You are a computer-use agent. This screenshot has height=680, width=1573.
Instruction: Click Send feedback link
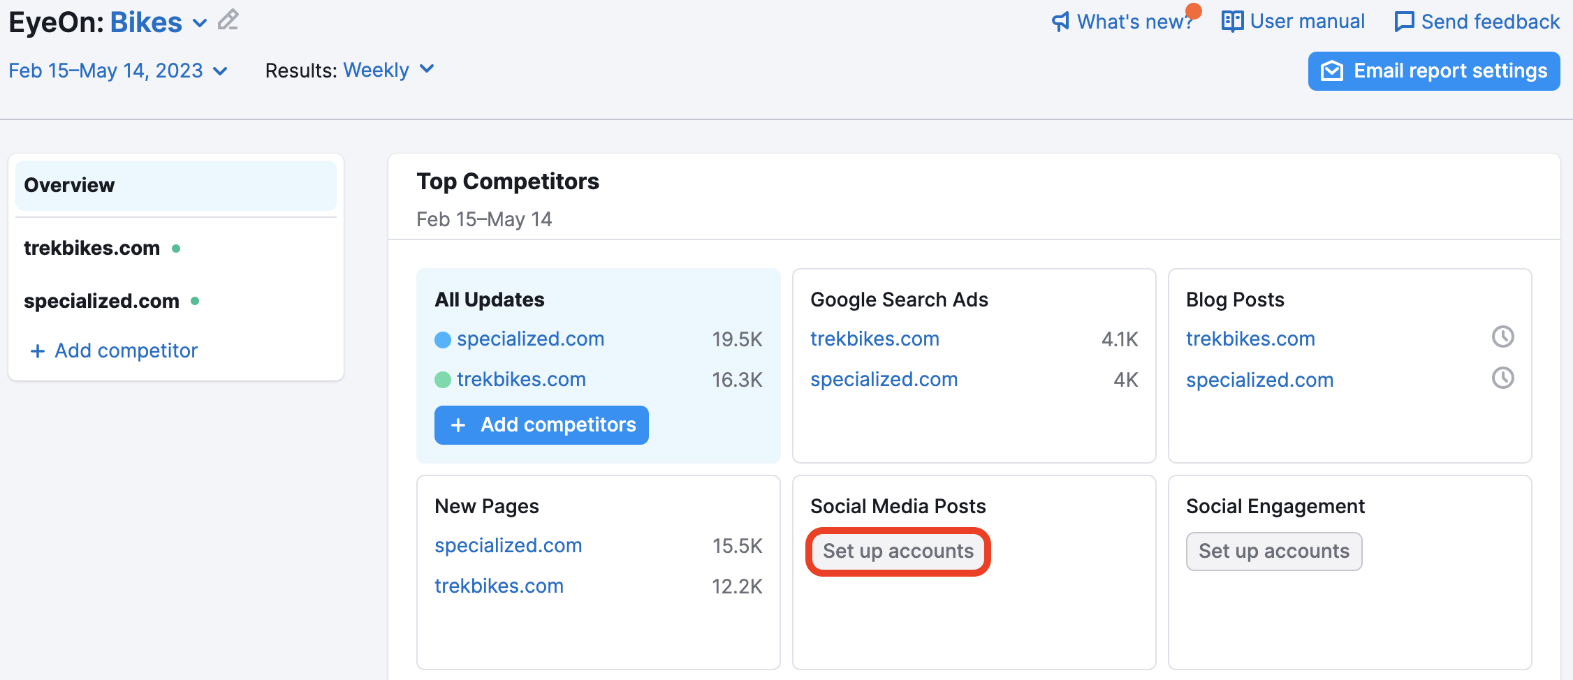[x=1477, y=22]
